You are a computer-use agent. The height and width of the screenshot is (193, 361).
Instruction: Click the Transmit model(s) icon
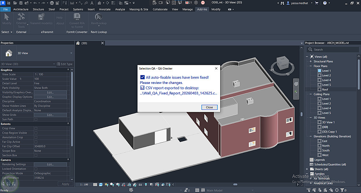click(x=41, y=17)
